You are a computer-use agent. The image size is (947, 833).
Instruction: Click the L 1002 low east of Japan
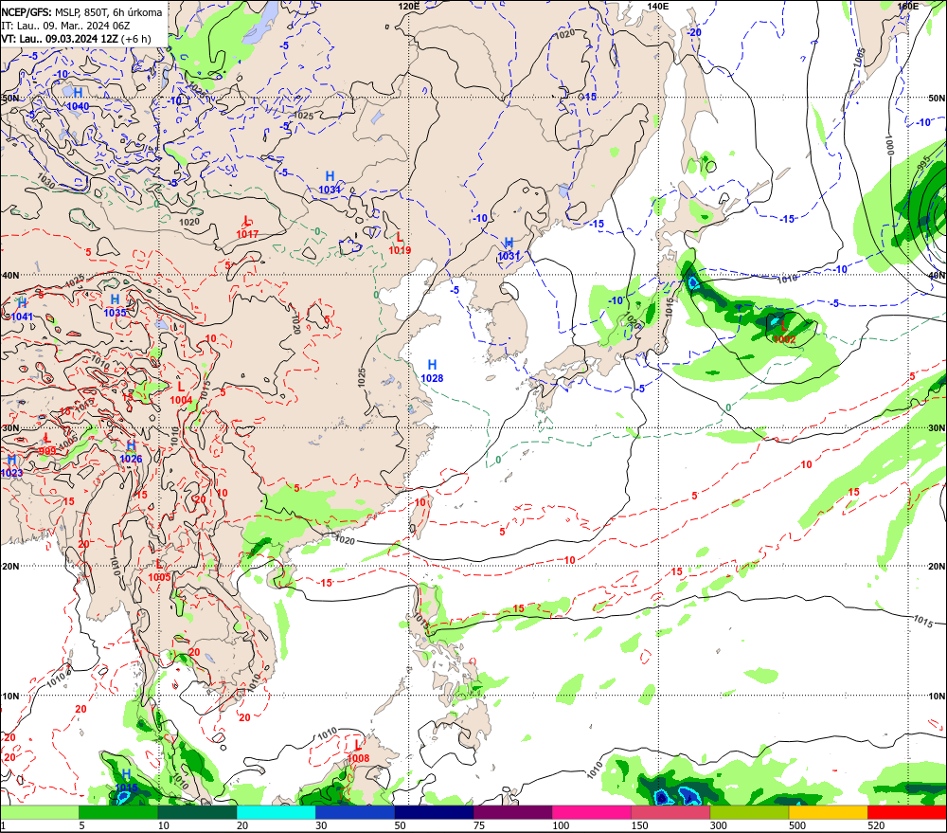(x=784, y=333)
